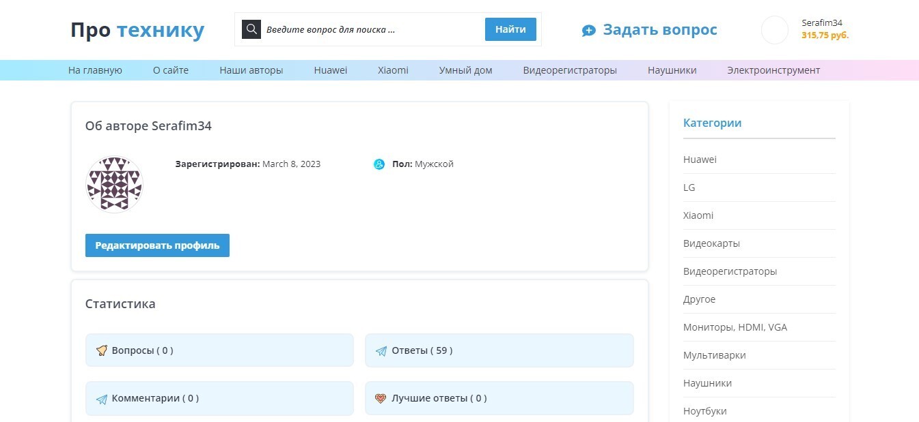Open the Наши авторы menu item
This screenshot has width=919, height=422.
coord(251,70)
